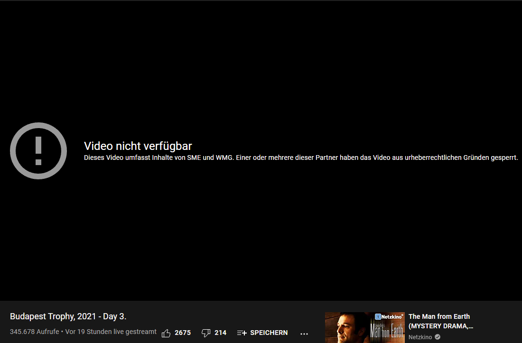Click the save-to-playlist icon
The image size is (522, 343).
coord(242,333)
